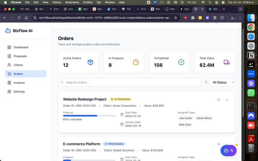Image resolution: width=258 pixels, height=161 pixels.
Task: Bookmark this page with the star
Action: (175, 18)
